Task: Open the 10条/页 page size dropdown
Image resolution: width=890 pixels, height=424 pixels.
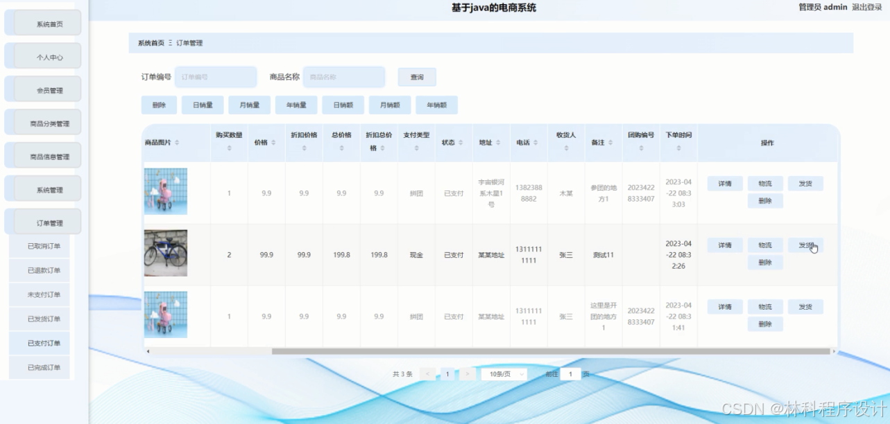Action: (503, 373)
